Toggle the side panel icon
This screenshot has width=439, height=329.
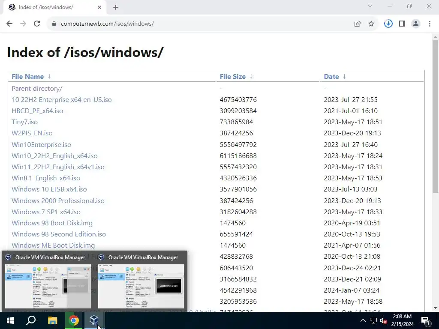click(x=402, y=24)
